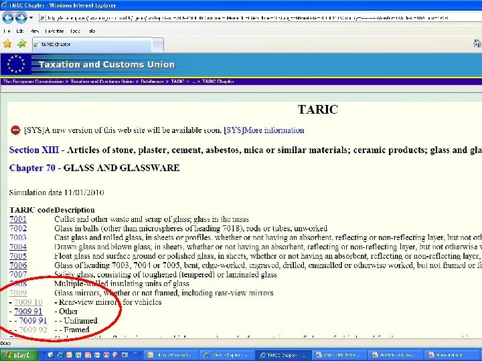The width and height of the screenshot is (482, 361).
Task: Open the recent pages dropdown beside Forward
Action: [31, 18]
